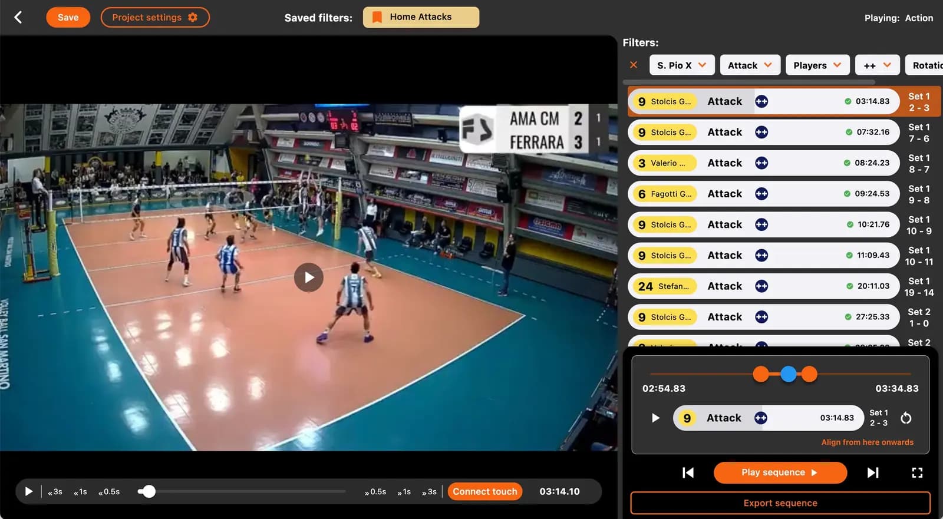The height and width of the screenshot is (519, 943).
Task: Select the Valerio attack at 08:24.23
Action: pos(763,163)
